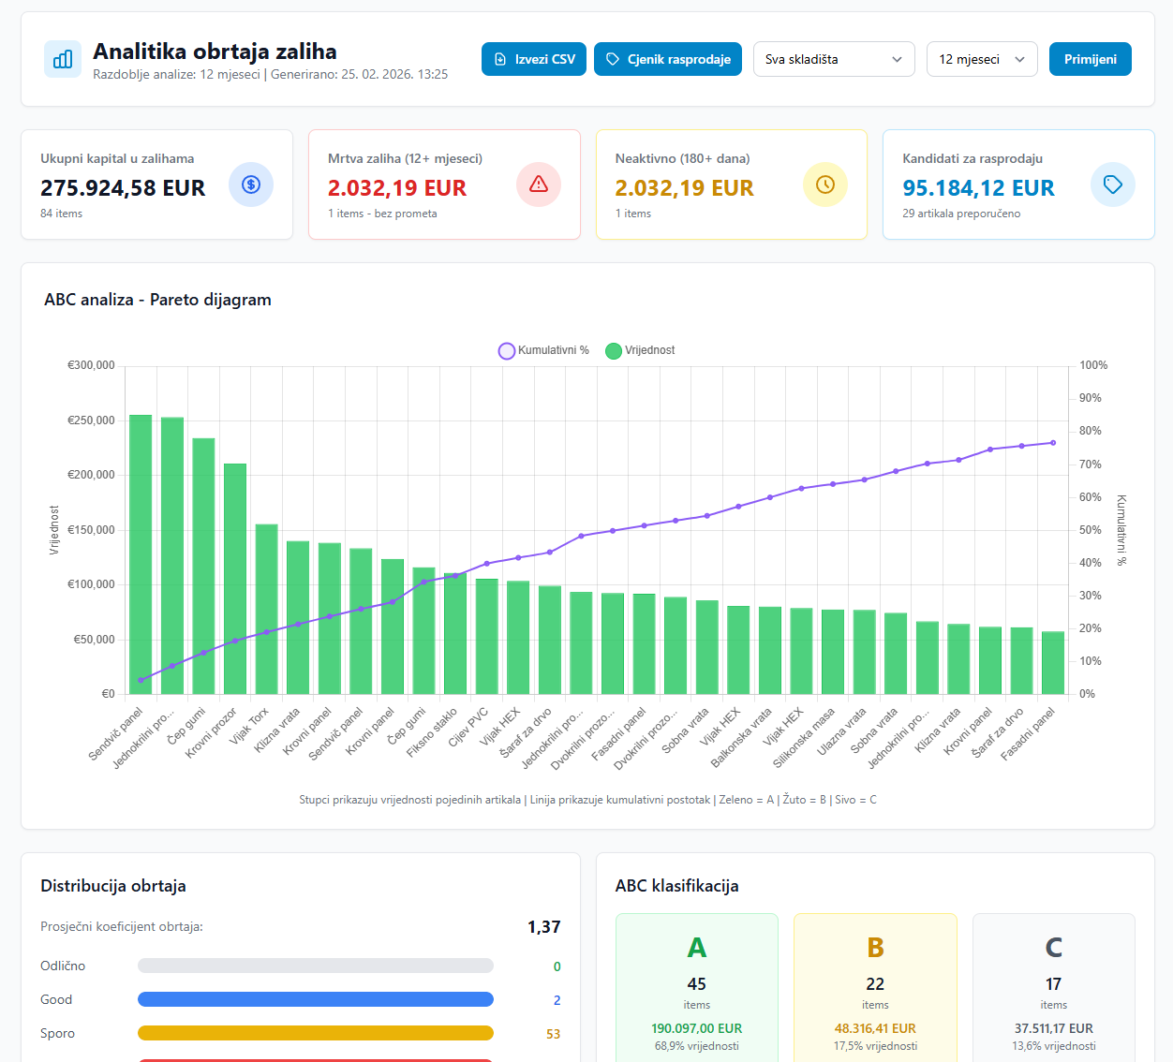Image resolution: width=1173 pixels, height=1062 pixels.
Task: Click the Izvezi CSV button
Action: coord(534,58)
